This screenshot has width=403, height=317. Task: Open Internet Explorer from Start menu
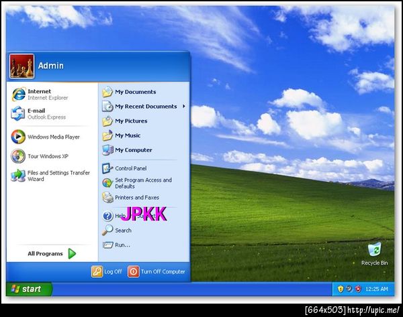tap(19, 94)
